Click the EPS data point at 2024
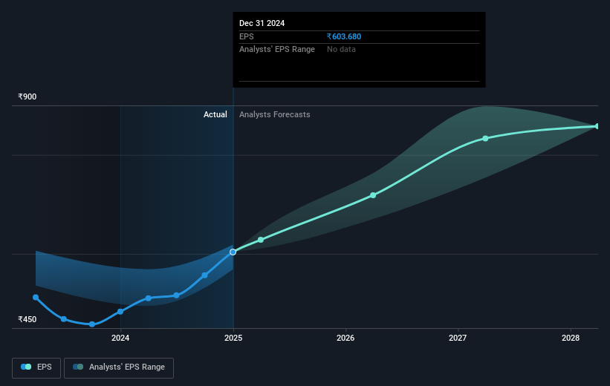 click(120, 311)
